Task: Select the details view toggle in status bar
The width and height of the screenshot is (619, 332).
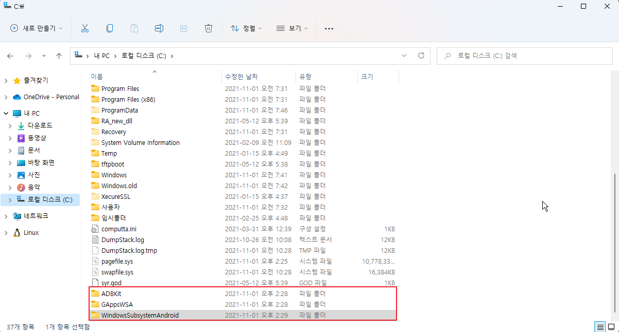Action: pos(600,326)
